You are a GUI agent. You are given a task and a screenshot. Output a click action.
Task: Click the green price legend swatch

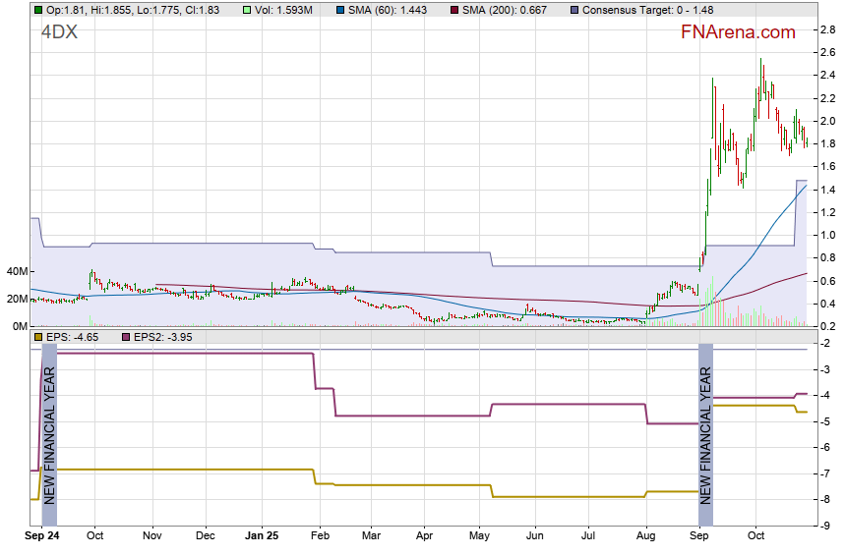click(37, 10)
